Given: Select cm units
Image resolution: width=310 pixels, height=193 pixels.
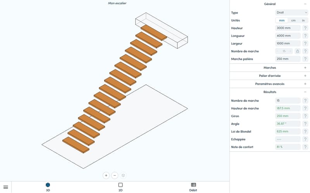Looking at the screenshot, I should pyautogui.click(x=293, y=20).
